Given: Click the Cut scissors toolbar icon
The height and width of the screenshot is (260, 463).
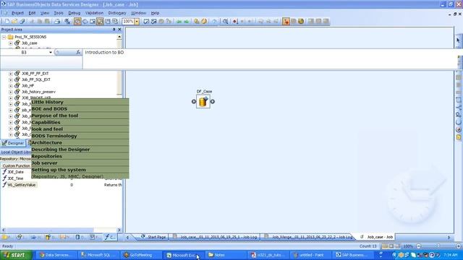Looking at the screenshot, I should click(x=32, y=21).
